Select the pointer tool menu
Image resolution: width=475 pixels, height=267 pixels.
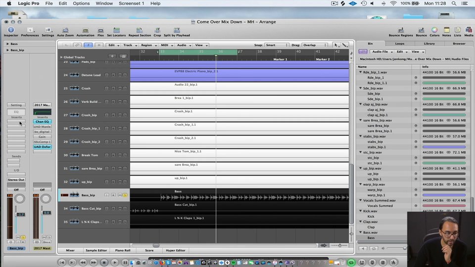(336, 45)
